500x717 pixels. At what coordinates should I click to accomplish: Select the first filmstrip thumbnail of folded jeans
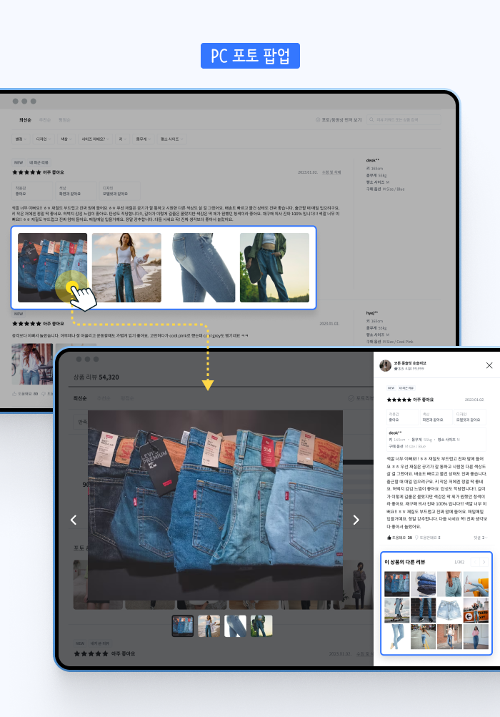pyautogui.click(x=182, y=625)
